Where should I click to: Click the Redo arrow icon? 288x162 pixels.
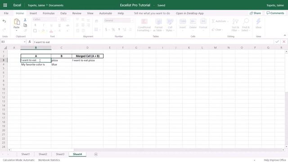(x=4, y=30)
